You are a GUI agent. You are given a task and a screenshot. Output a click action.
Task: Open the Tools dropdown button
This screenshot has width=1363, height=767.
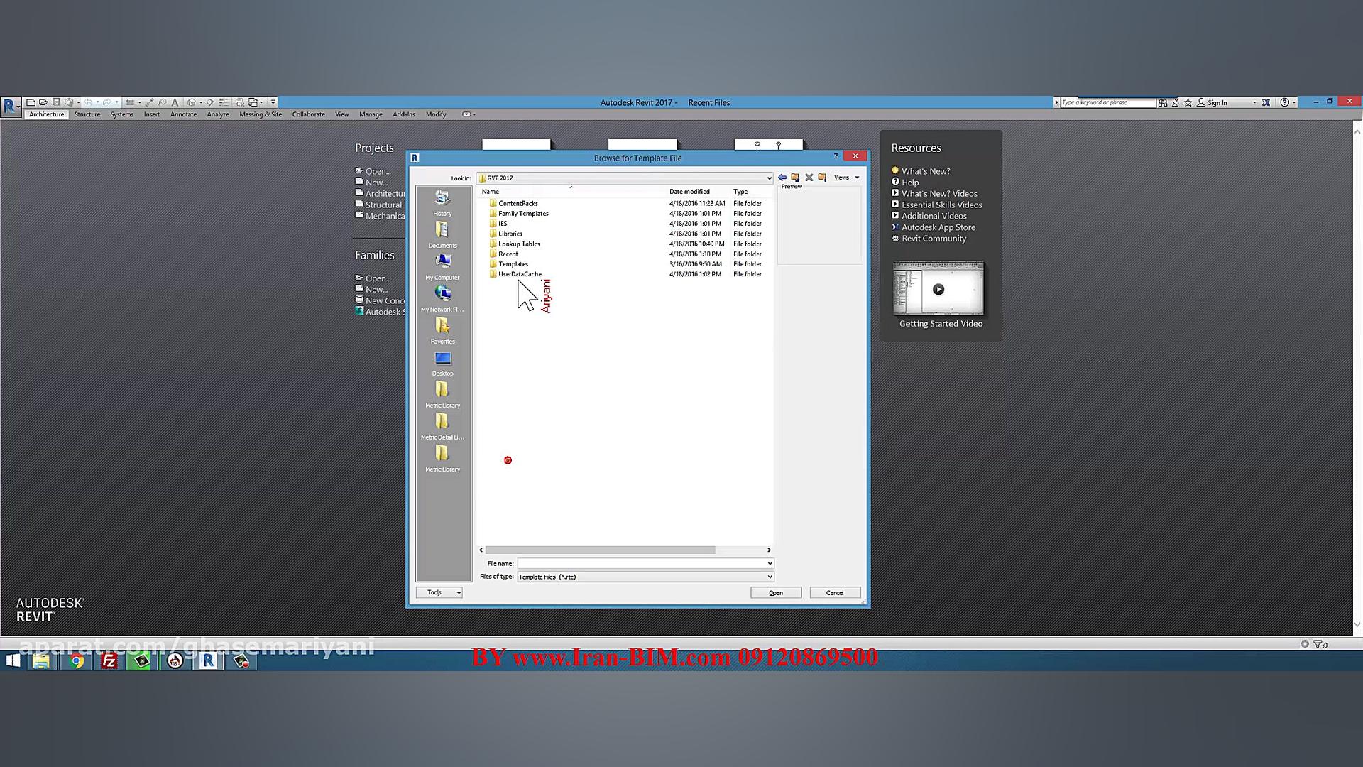pos(439,592)
